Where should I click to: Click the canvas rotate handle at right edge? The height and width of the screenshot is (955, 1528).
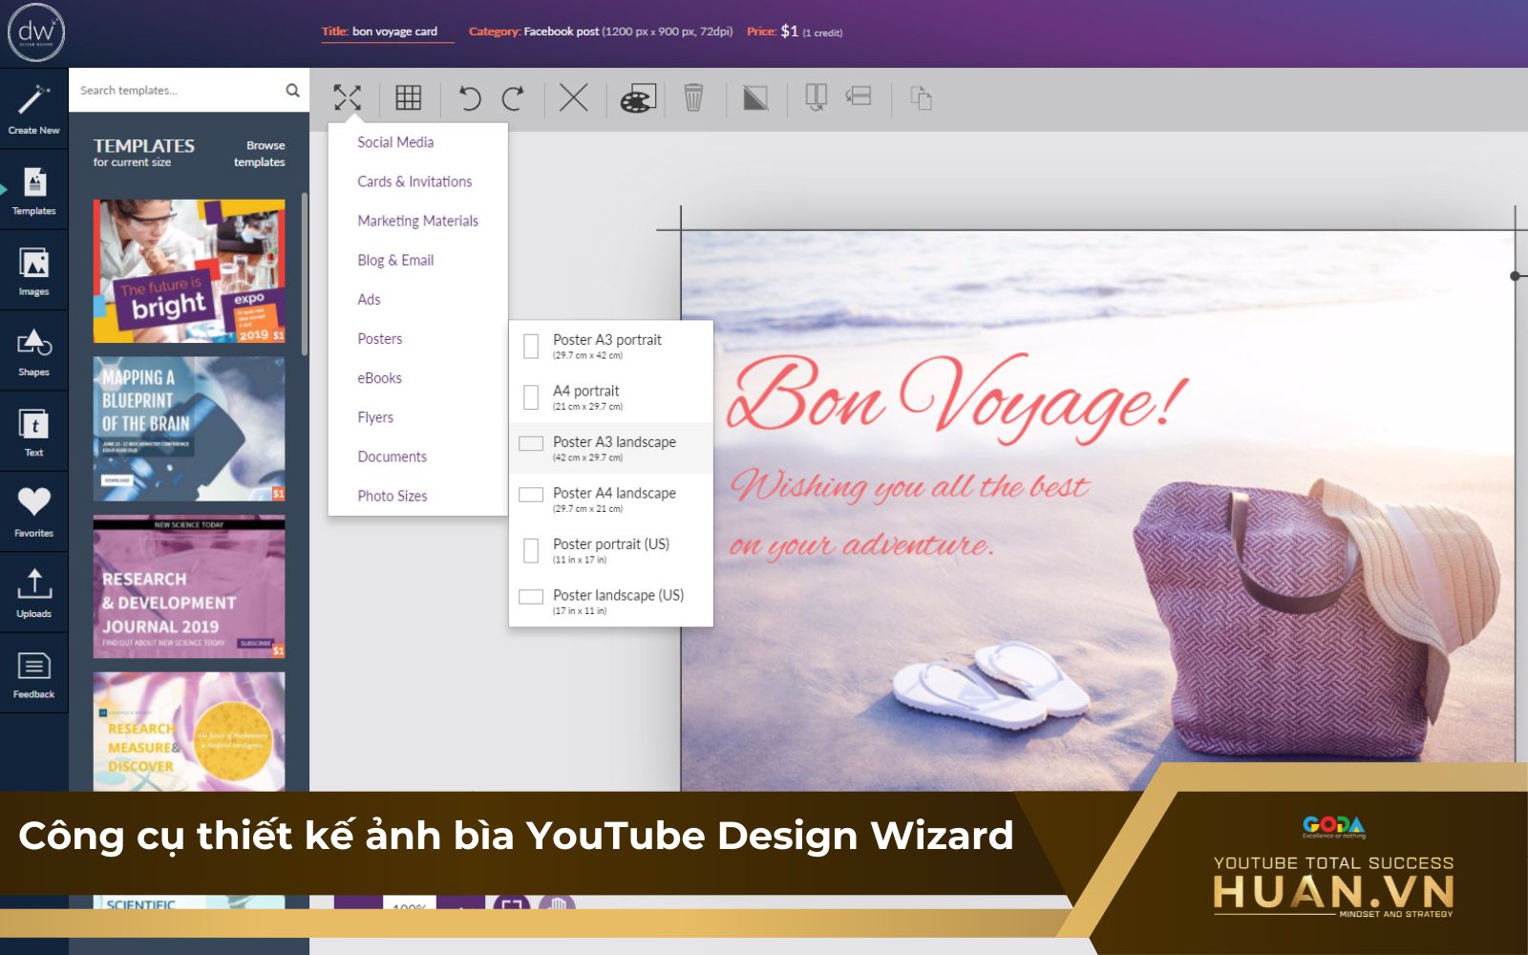pos(1516,276)
